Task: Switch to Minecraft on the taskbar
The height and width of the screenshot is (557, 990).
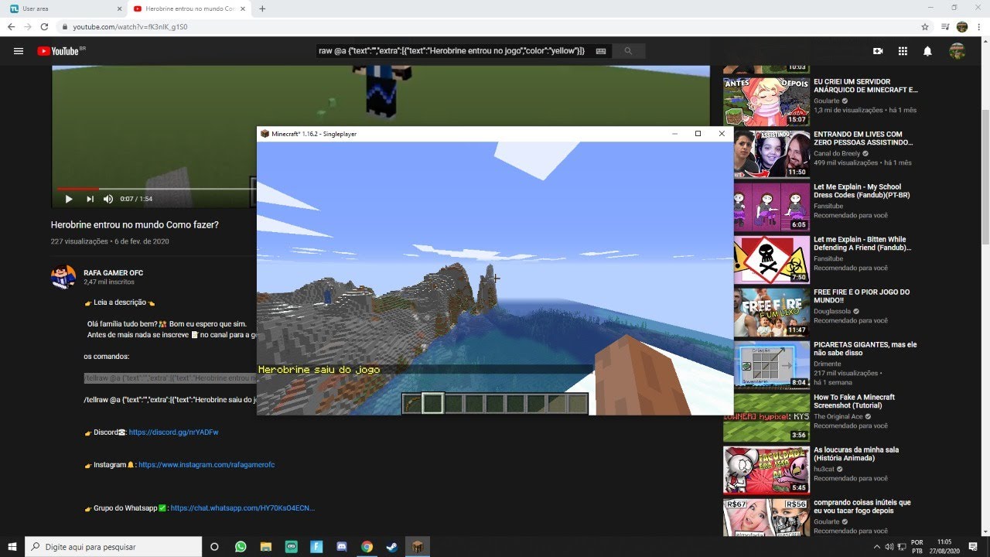Action: coord(417,547)
